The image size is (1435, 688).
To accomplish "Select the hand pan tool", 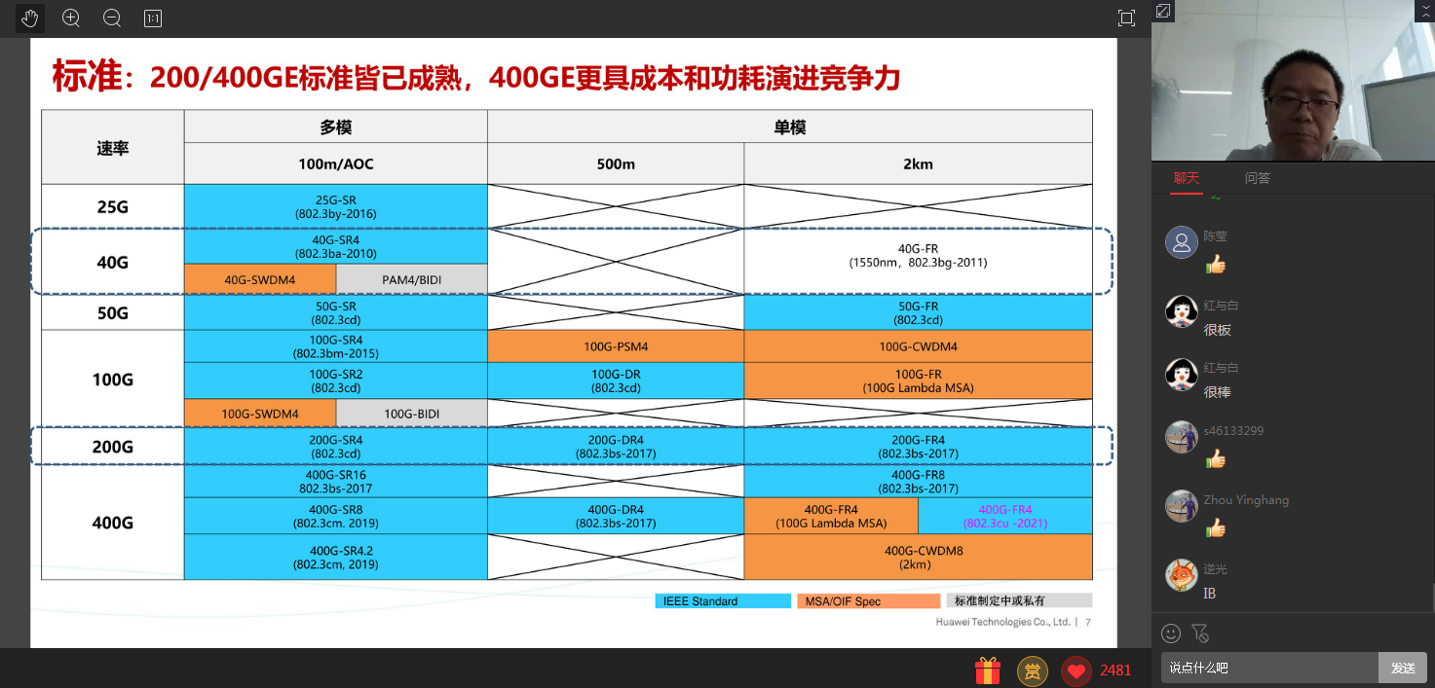I will pos(29,18).
